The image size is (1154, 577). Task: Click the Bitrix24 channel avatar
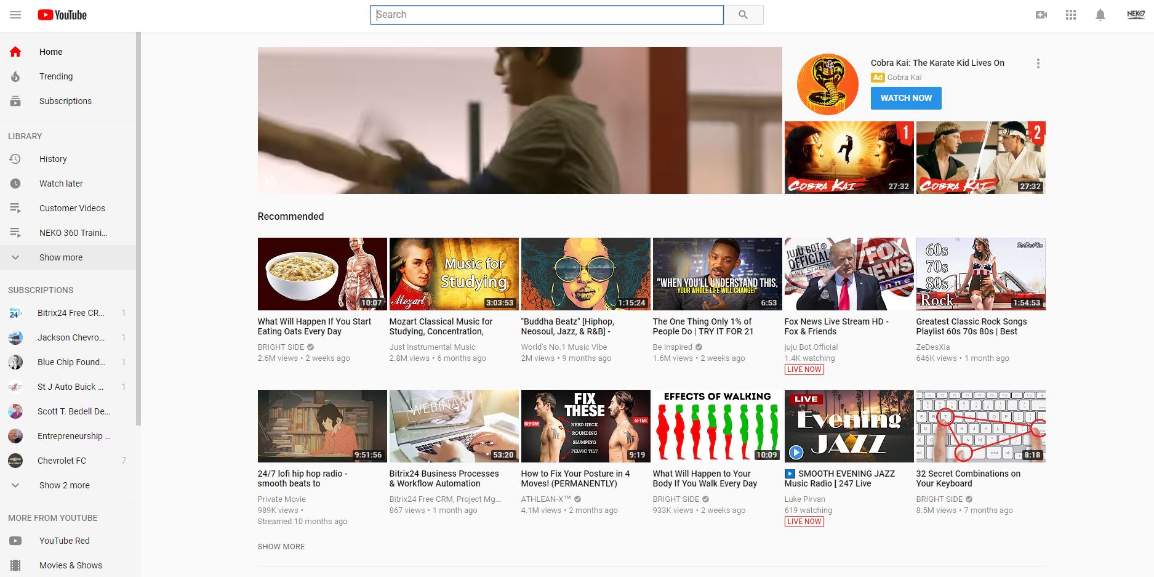click(x=15, y=313)
